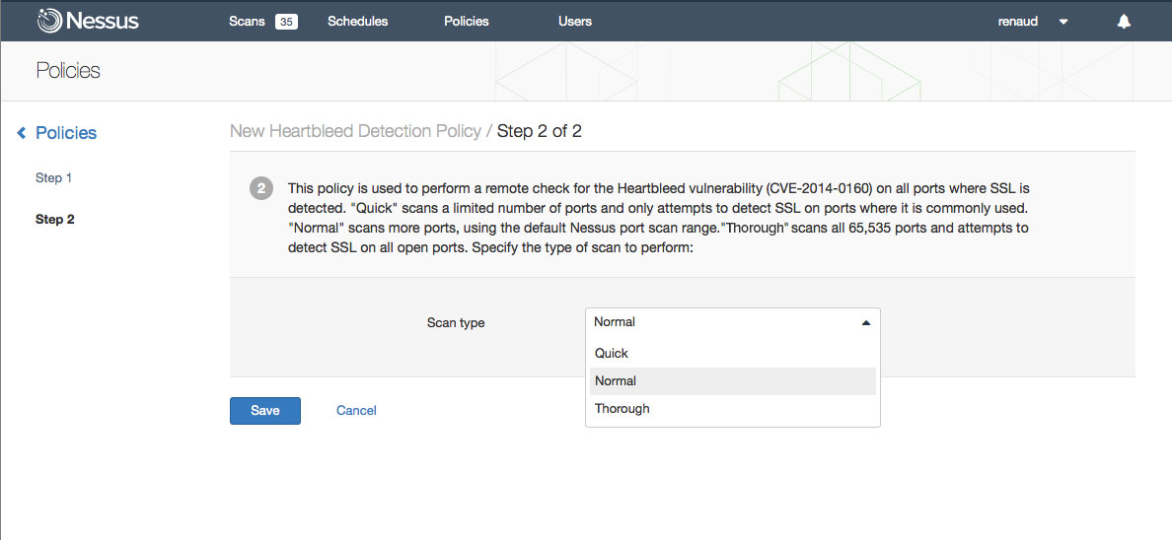
Task: Open the notifications bell icon
Action: pyautogui.click(x=1124, y=22)
